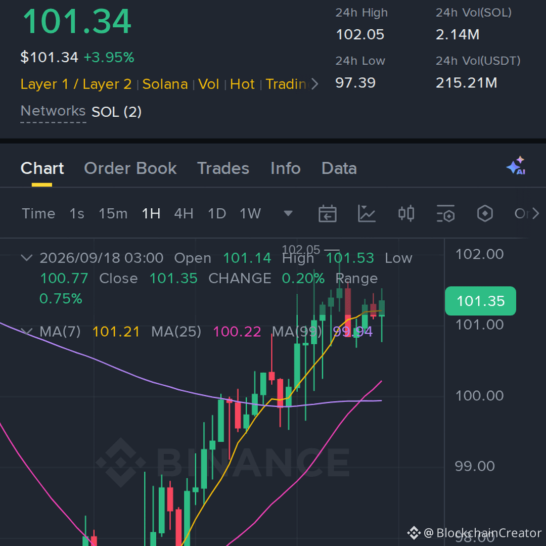Viewport: 546px width, 546px height.
Task: Open the calendar date-jump icon
Action: coord(327,213)
